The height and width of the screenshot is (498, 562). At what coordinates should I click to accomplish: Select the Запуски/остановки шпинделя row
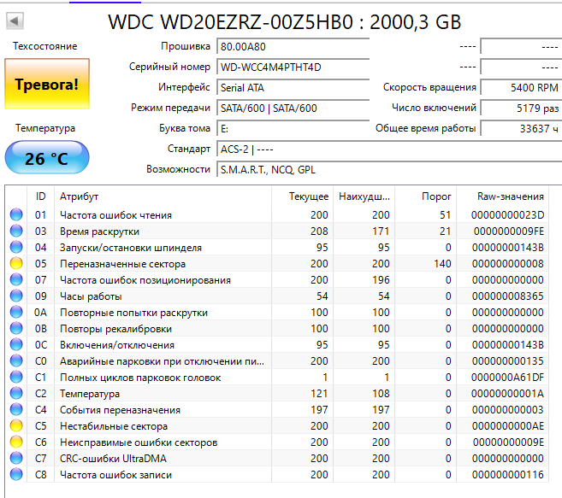[x=276, y=247]
